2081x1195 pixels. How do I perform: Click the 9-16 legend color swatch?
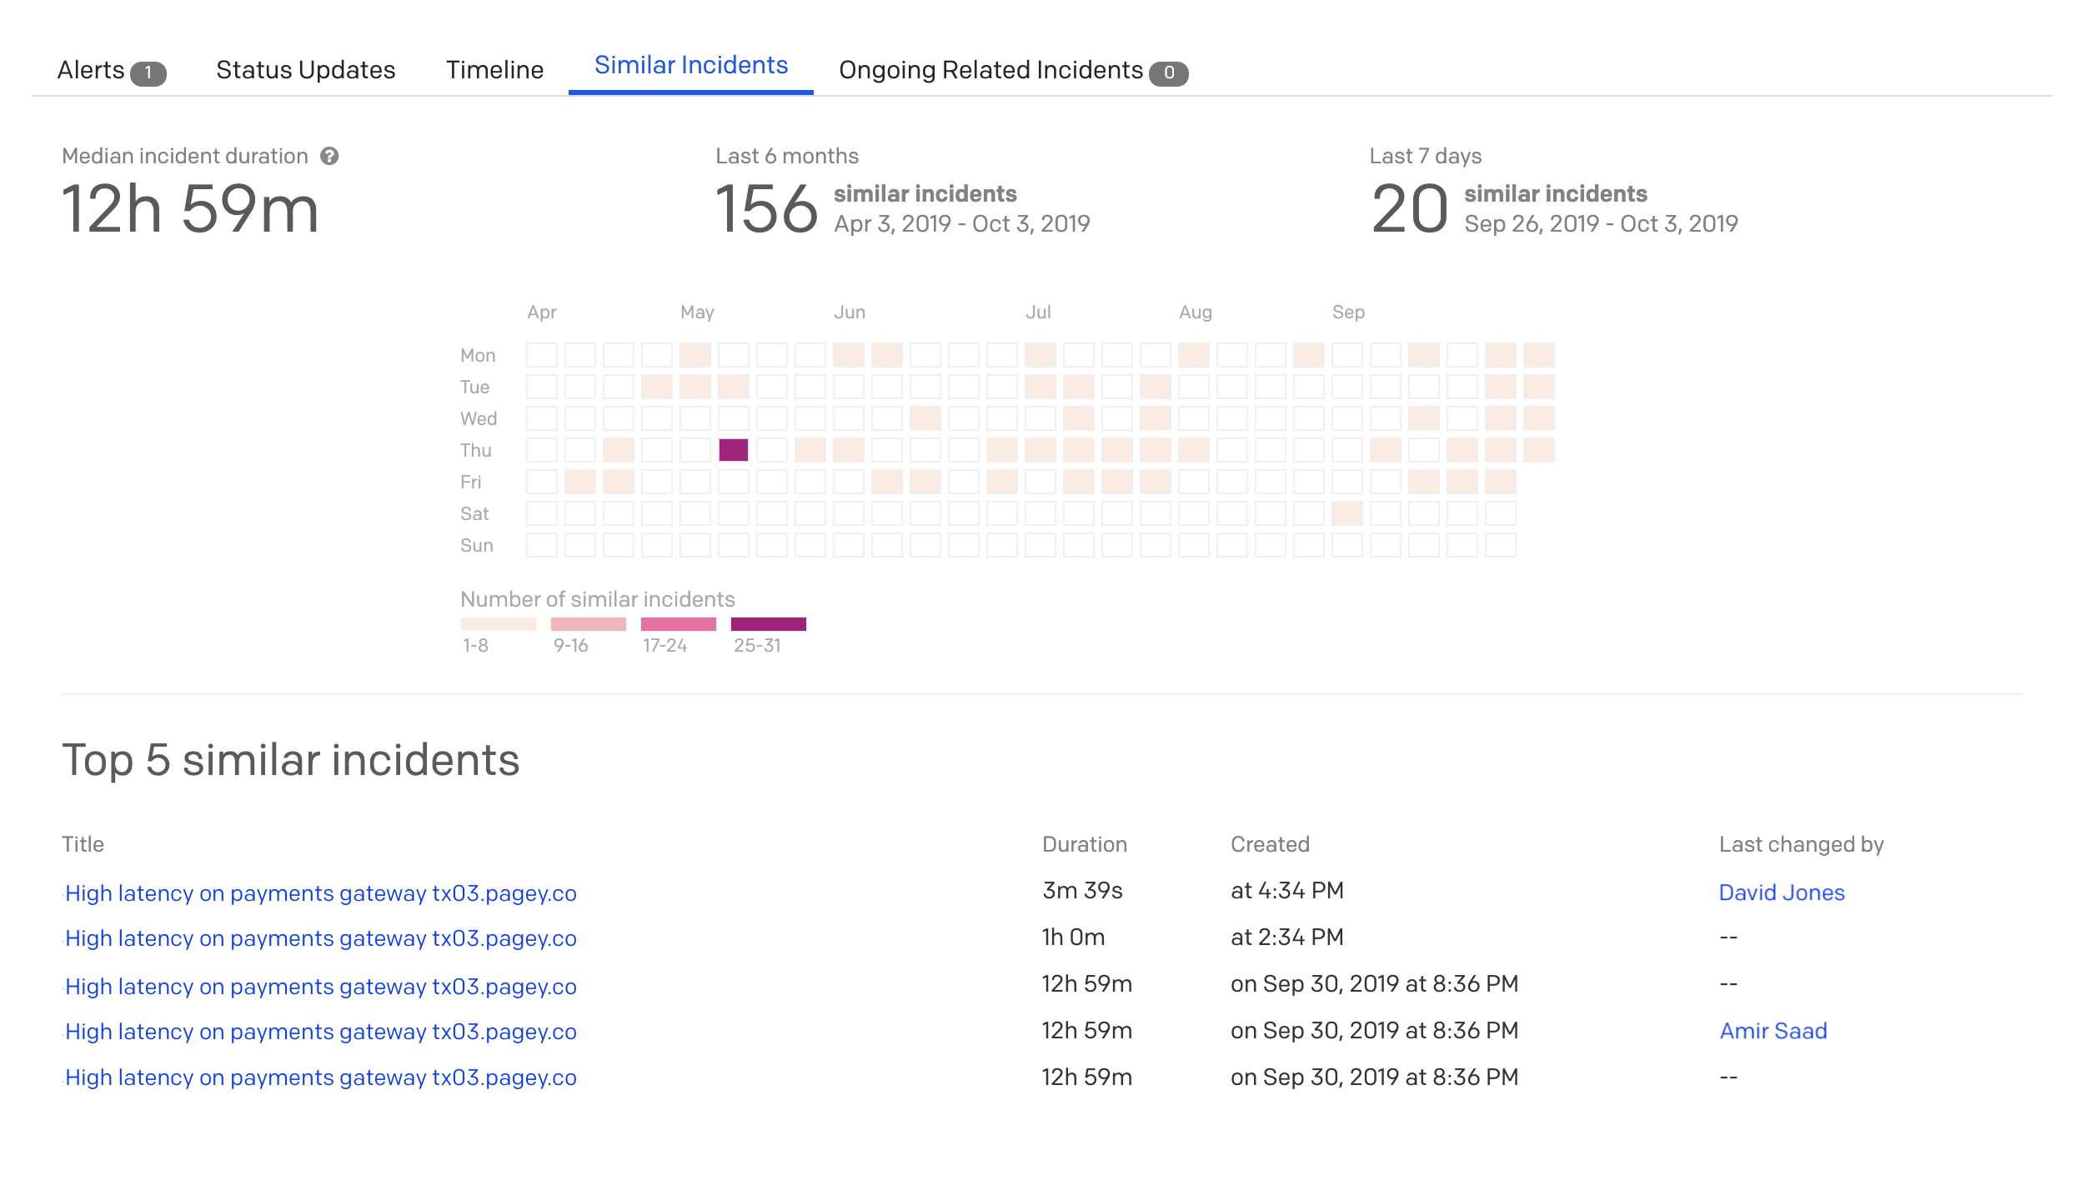tap(588, 624)
